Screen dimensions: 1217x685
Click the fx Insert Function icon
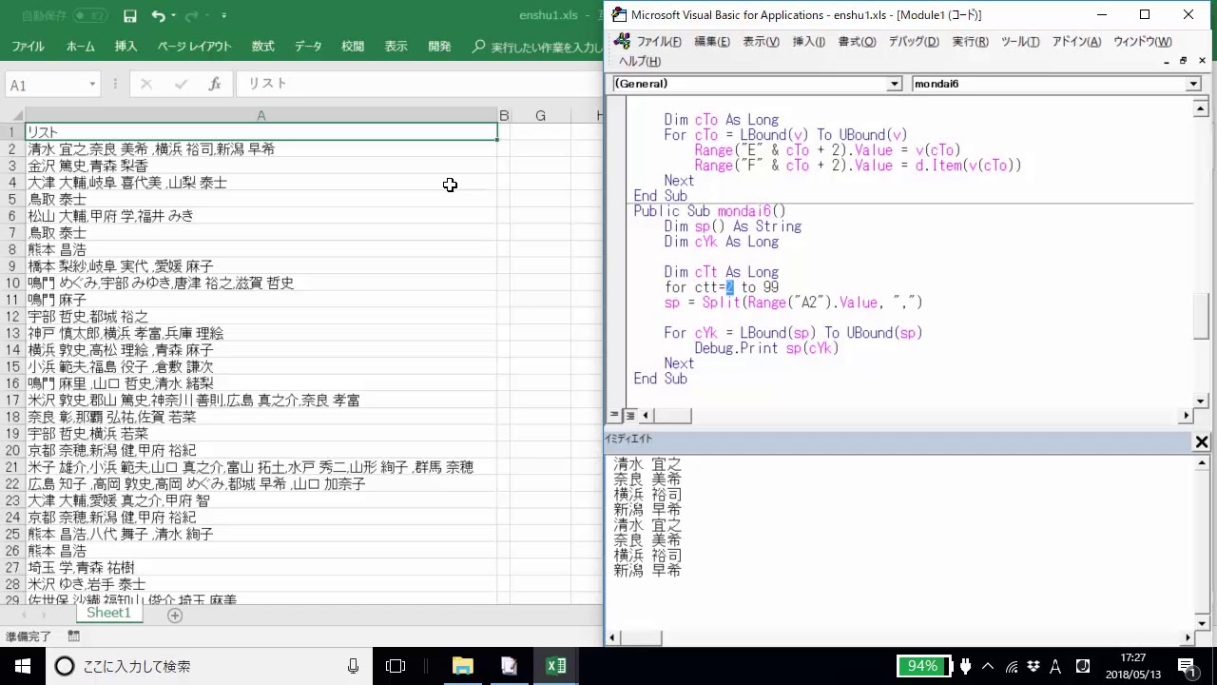(x=215, y=84)
